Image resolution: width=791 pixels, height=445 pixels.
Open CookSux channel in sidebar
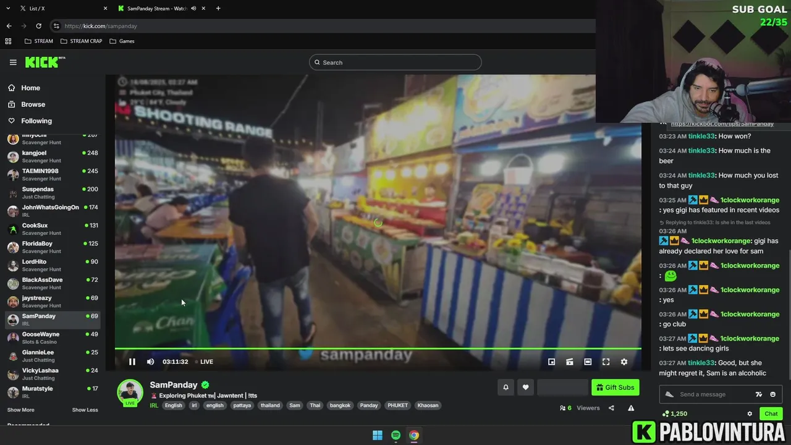pyautogui.click(x=53, y=229)
